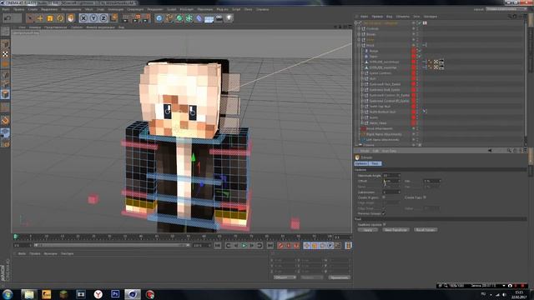Toggle the Preserve Groups checkbox

(x=384, y=213)
